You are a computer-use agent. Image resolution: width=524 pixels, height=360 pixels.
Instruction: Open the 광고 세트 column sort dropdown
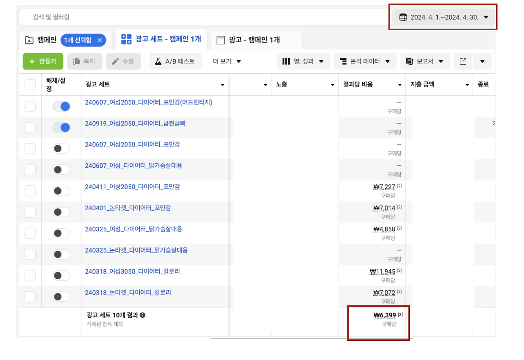222,85
